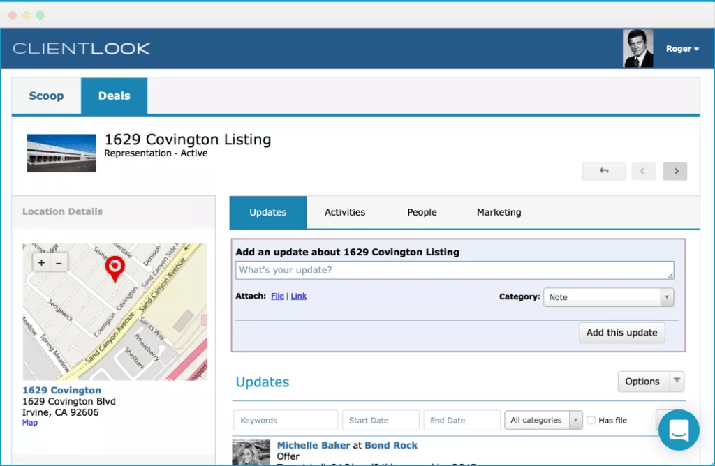
Task: Select the Marketing tab
Action: coord(499,213)
